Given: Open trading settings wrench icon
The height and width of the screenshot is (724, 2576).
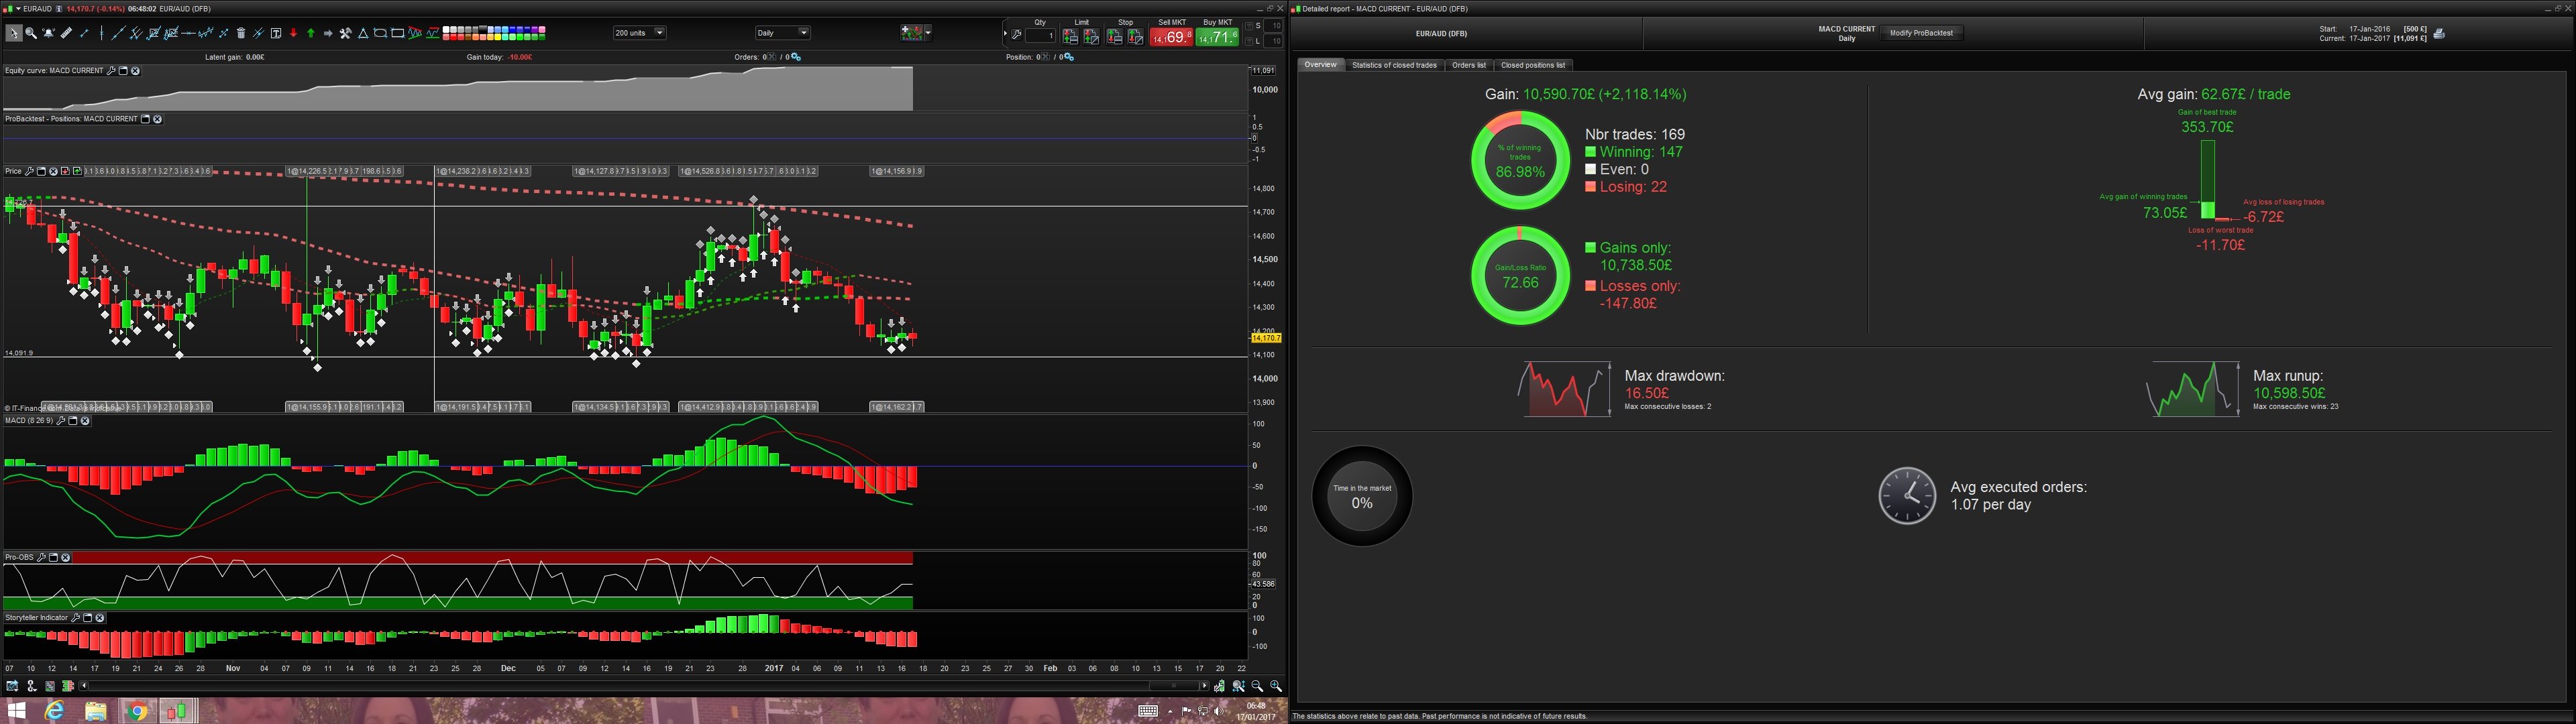Looking at the screenshot, I should coord(1017,35).
